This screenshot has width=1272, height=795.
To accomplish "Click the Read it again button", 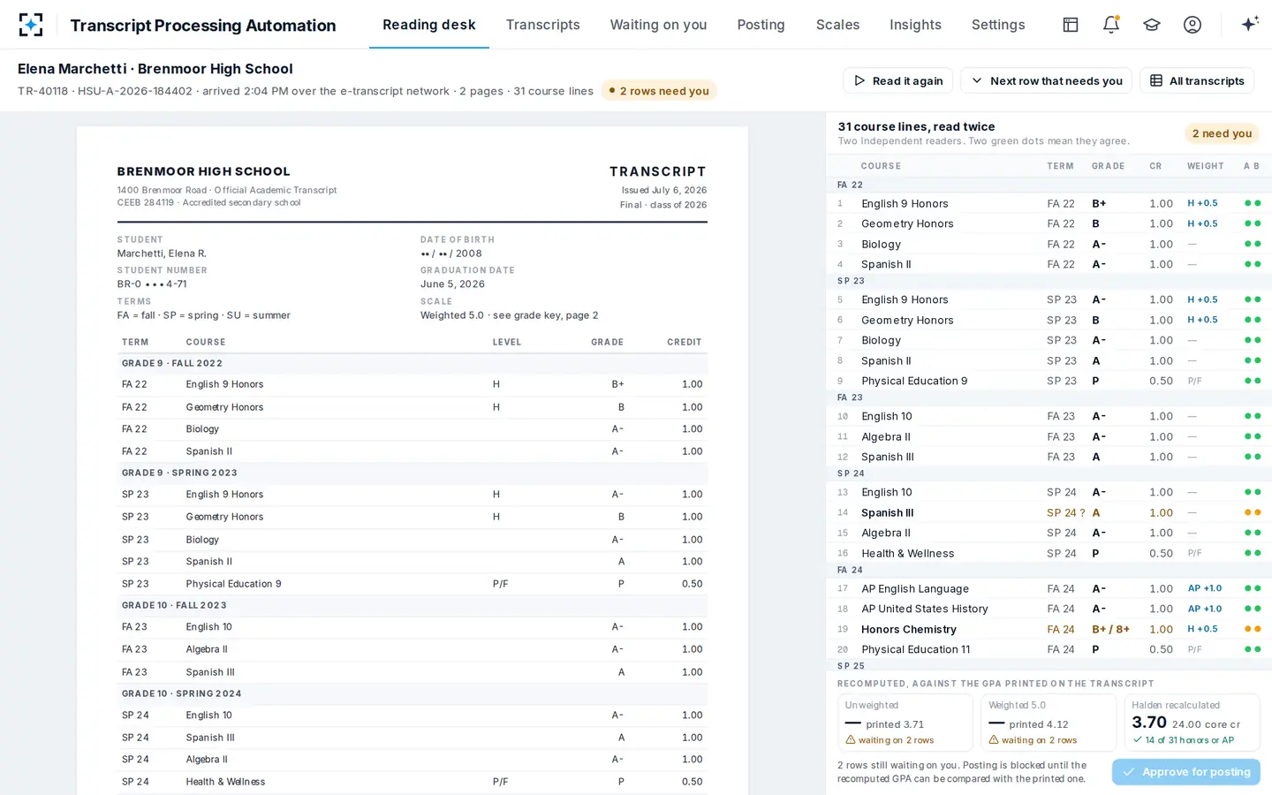I will coord(898,80).
